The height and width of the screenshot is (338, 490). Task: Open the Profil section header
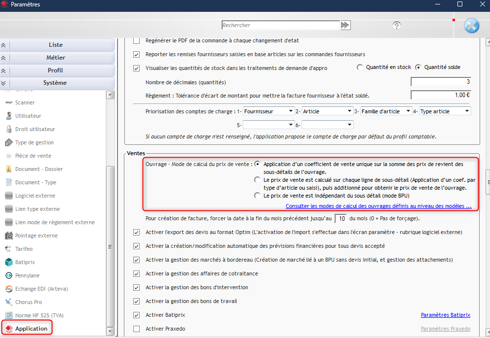point(58,70)
